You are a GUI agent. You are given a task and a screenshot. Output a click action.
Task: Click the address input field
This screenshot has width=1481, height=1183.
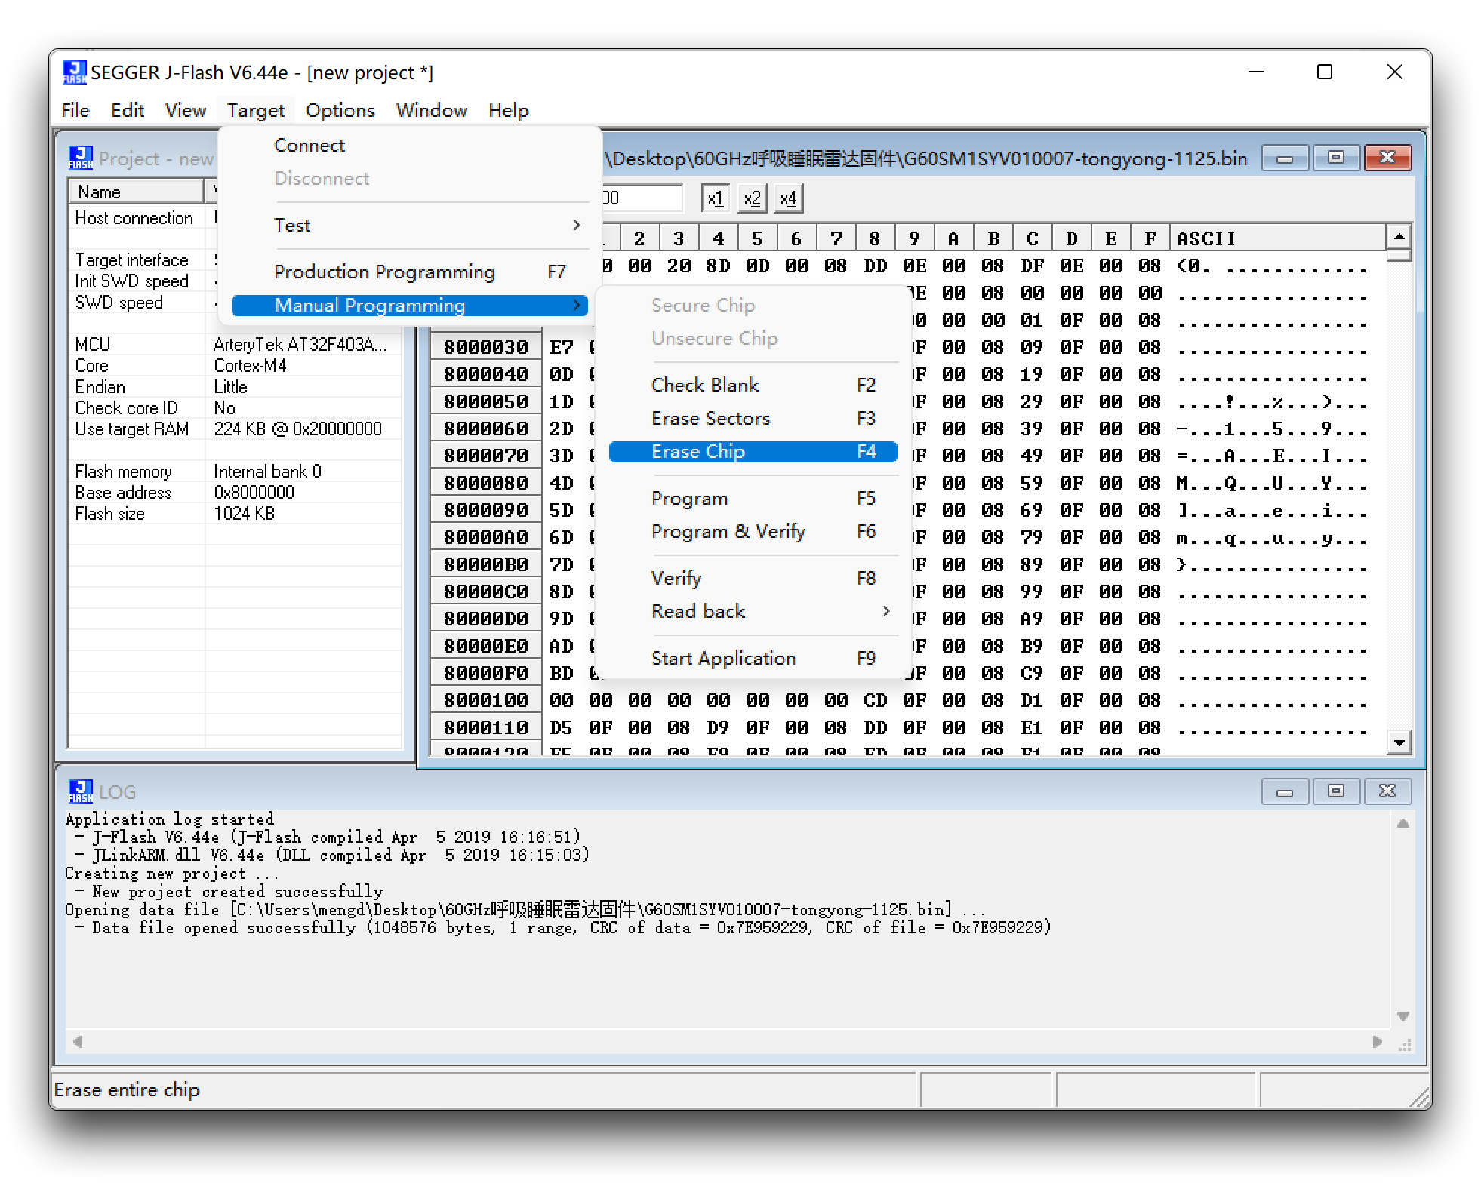pos(642,198)
